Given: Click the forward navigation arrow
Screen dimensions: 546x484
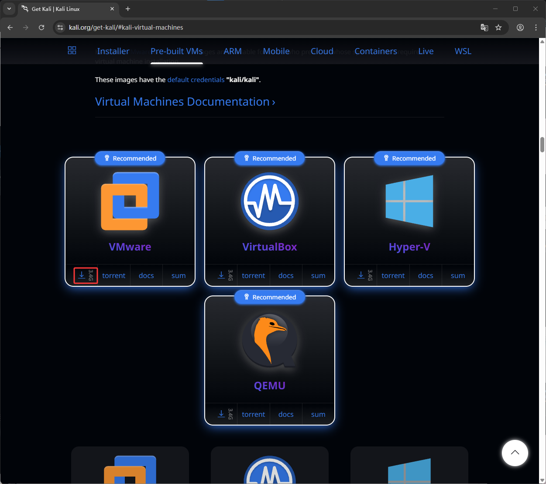Looking at the screenshot, I should [26, 27].
